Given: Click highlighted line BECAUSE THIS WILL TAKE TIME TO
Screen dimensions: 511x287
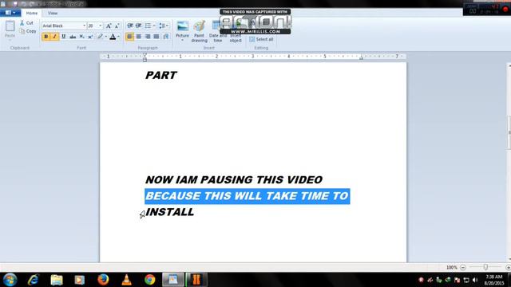Looking at the screenshot, I should click(248, 196).
